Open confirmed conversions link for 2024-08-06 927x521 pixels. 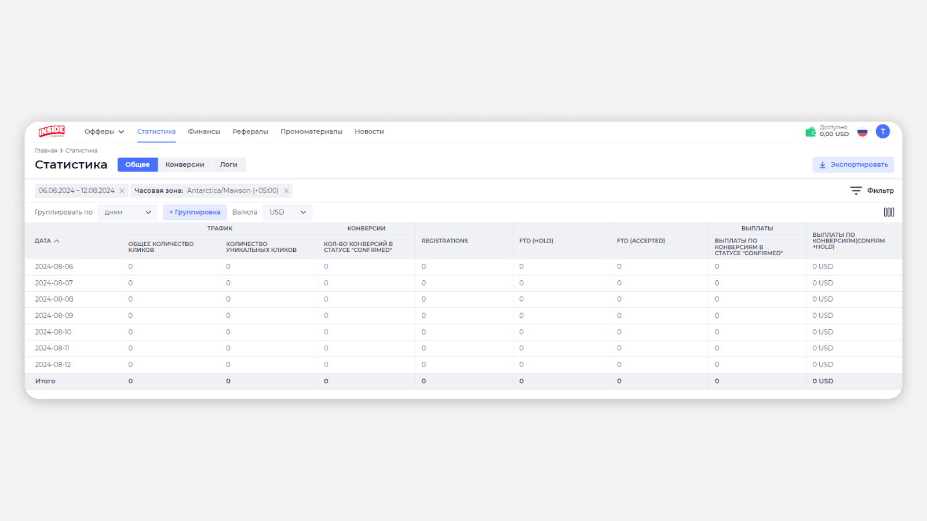[326, 267]
